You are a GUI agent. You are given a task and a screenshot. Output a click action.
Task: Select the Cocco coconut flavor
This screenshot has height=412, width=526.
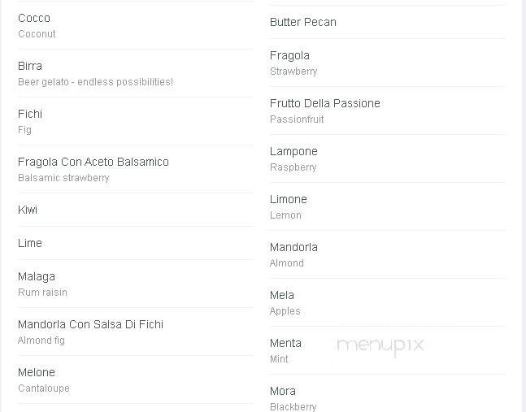click(136, 25)
